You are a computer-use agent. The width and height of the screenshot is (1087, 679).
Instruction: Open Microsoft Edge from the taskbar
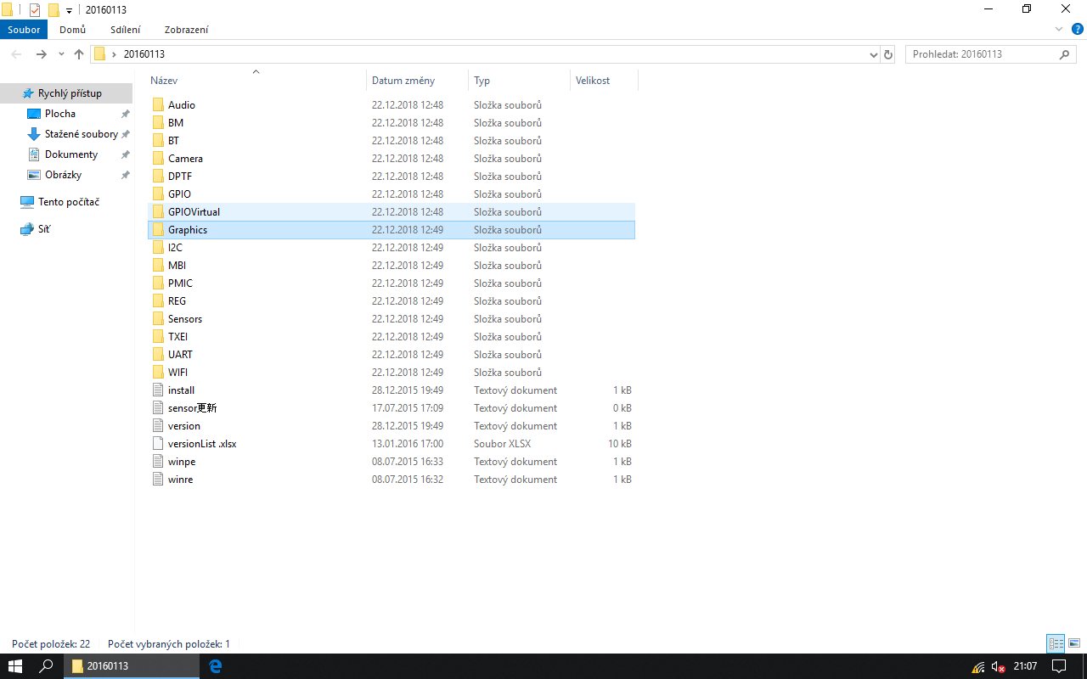coord(216,666)
